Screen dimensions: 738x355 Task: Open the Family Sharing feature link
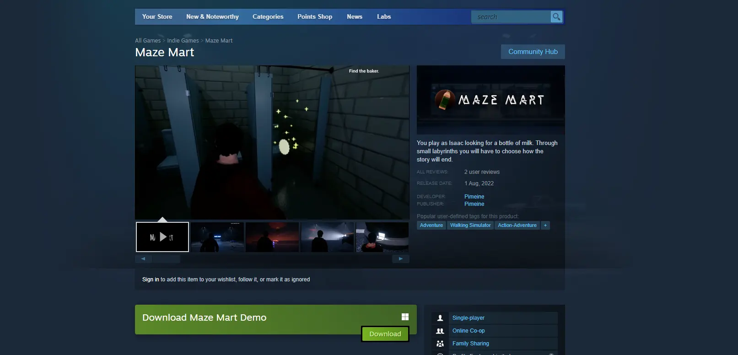tap(471, 344)
